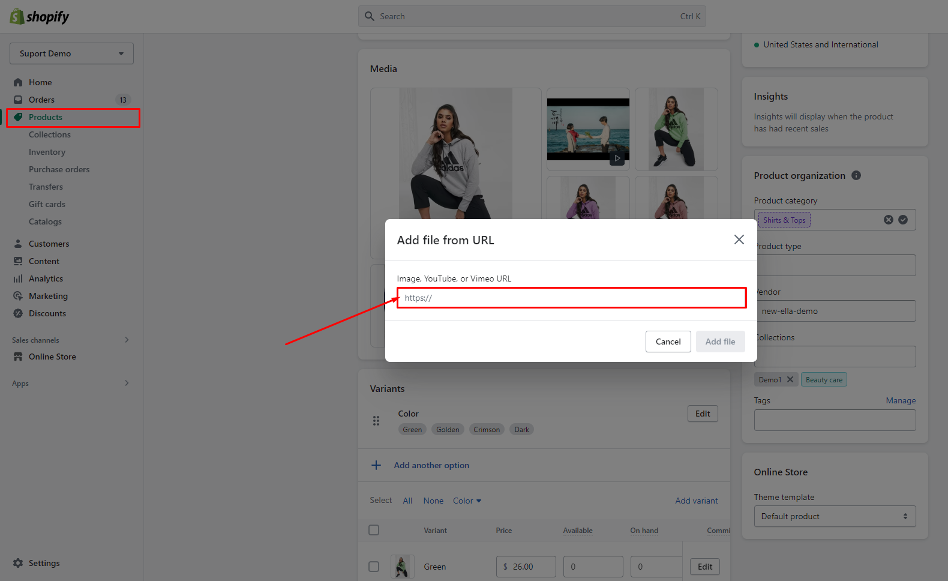Viewport: 948px width, 581px height.
Task: Click Edit button for Color option
Action: 703,414
